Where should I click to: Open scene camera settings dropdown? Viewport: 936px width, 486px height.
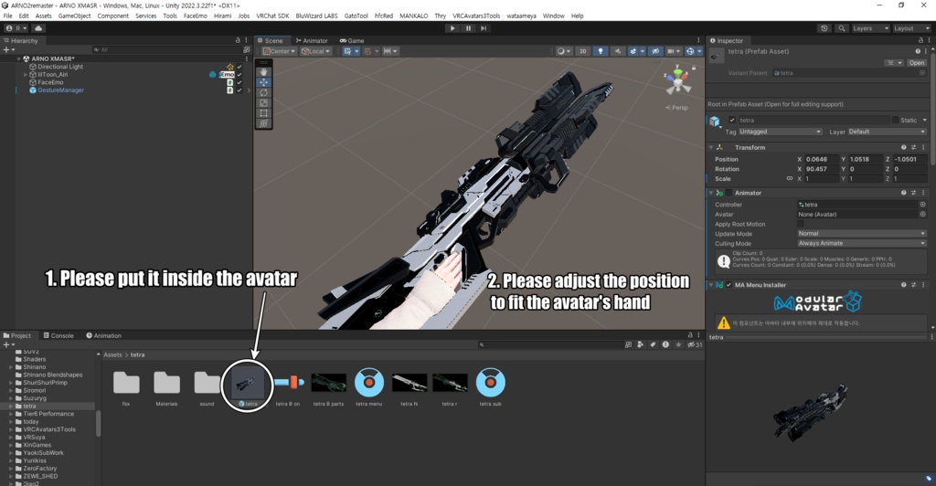click(x=673, y=51)
